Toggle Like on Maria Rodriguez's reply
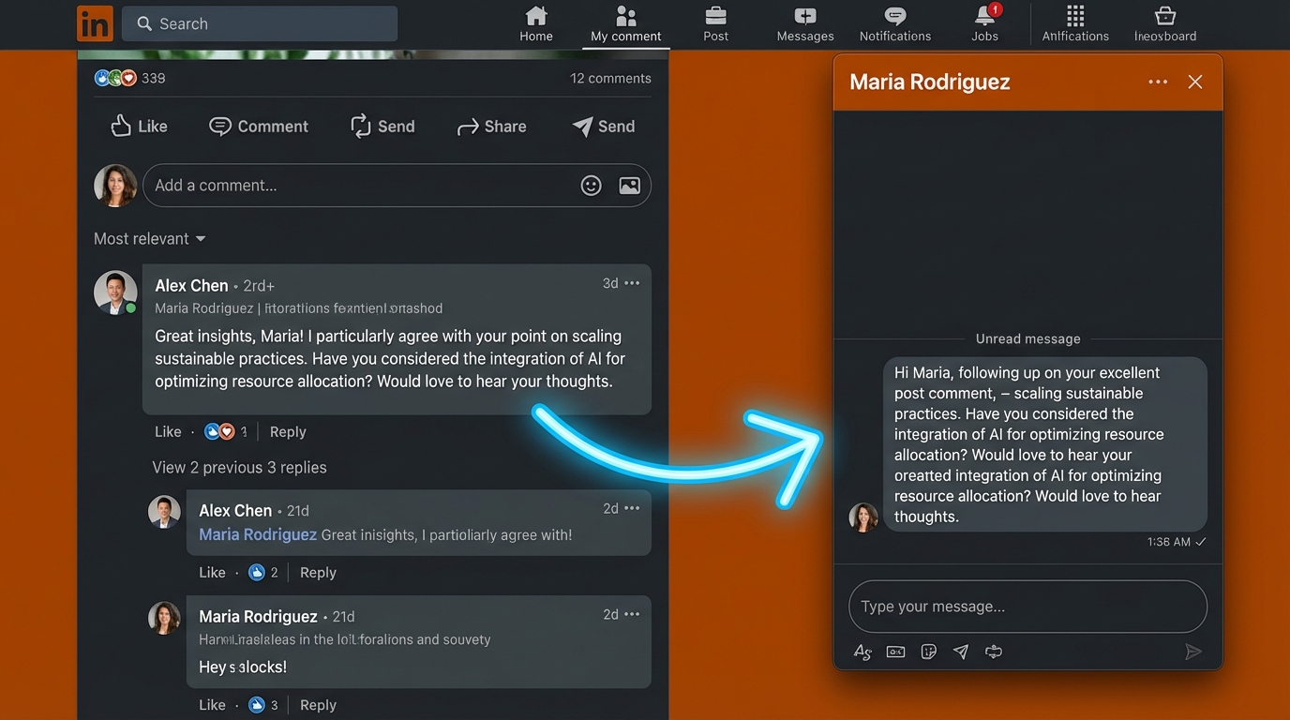The height and width of the screenshot is (720, 1290). (211, 704)
